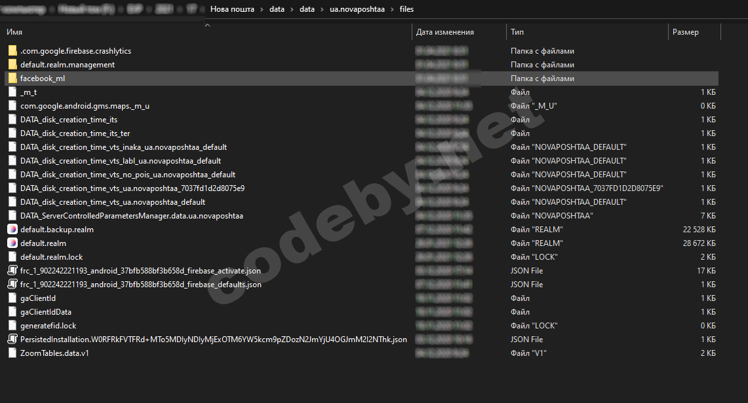Click file icon of ZoomTables.data.v1
Image resolution: width=748 pixels, height=403 pixels.
point(12,353)
